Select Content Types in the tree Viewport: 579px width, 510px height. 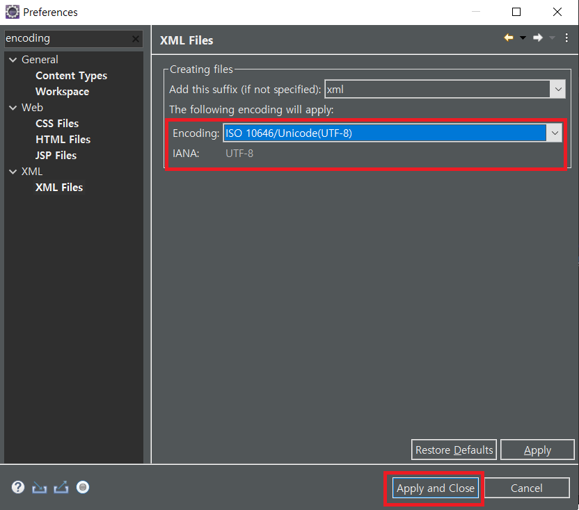pos(71,76)
